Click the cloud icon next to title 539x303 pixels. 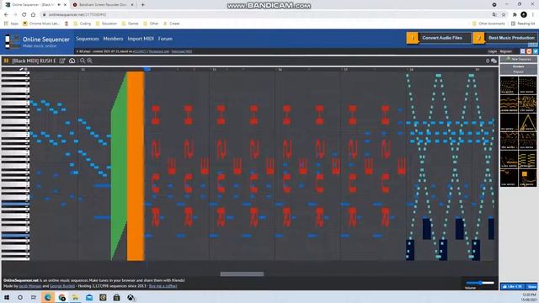tap(72, 61)
